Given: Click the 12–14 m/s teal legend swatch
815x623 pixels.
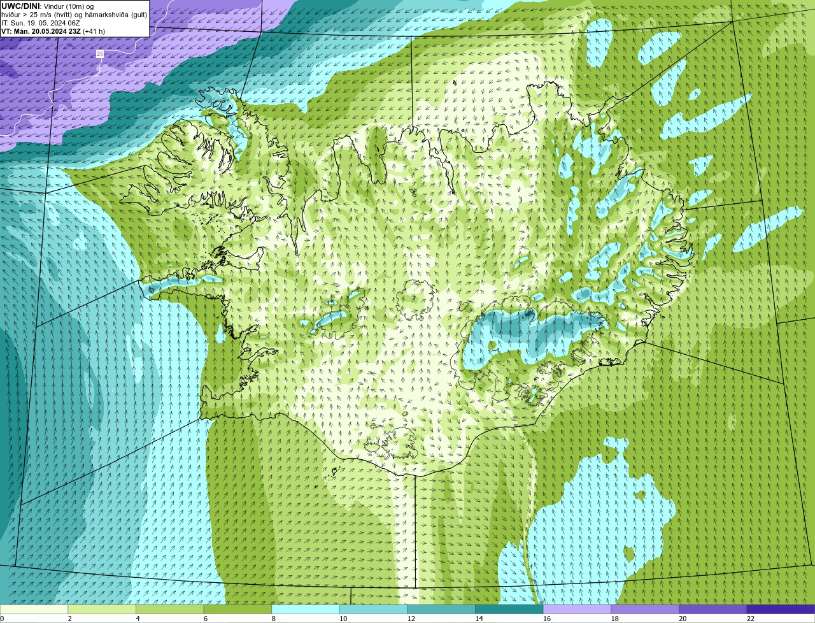Looking at the screenshot, I should point(441,609).
